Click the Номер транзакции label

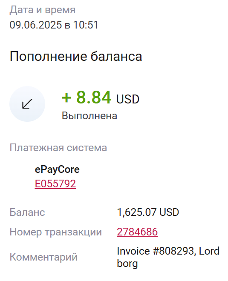pos(55,232)
